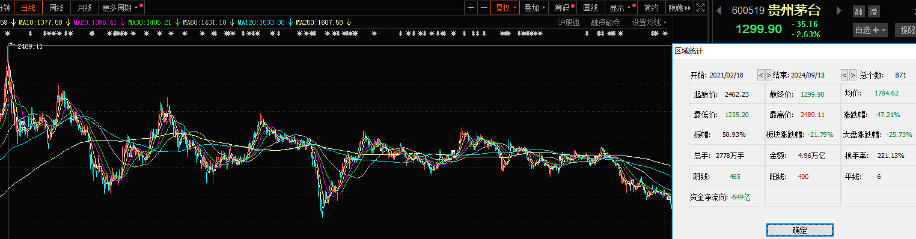916x239 pixels.
Task: Click the current price 1299.90 in header
Action: point(759,29)
